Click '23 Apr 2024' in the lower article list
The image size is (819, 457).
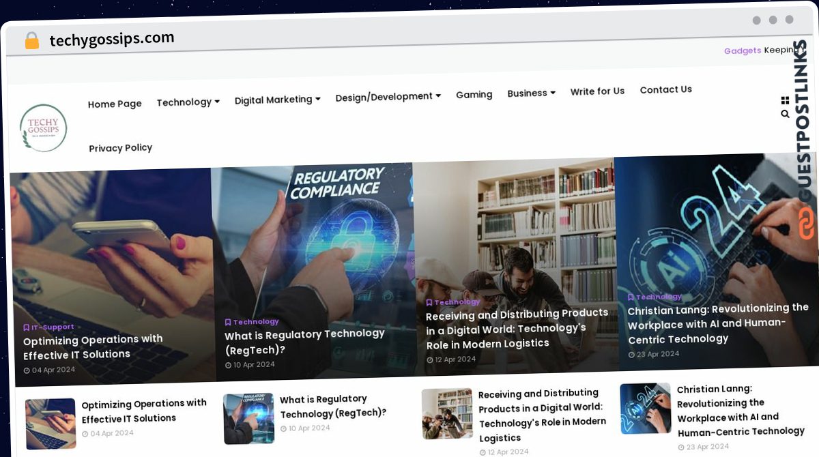coord(703,447)
